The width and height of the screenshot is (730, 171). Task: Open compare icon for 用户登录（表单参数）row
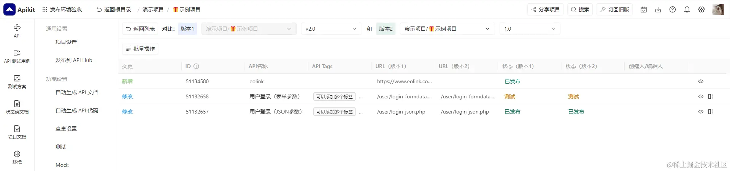(x=710, y=96)
